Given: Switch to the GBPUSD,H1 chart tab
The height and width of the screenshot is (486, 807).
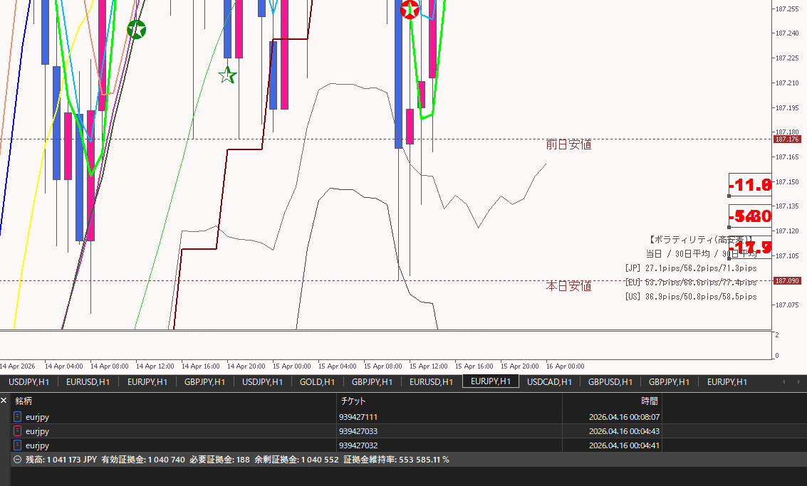Looking at the screenshot, I should point(610,382).
